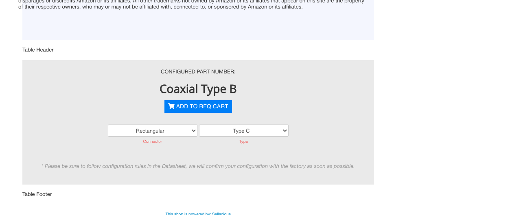The height and width of the screenshot is (215, 521).
Task: Click the Table Footer text
Action: [37, 194]
